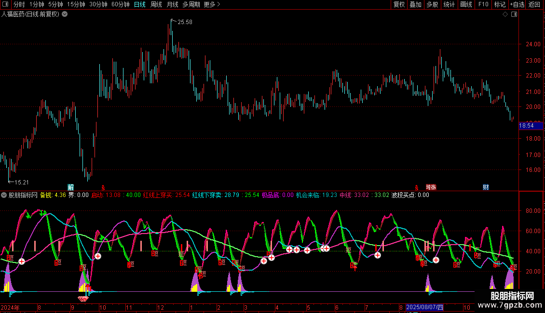Expand the 股朋指标网 indicator panel menu
Image resolution: width=545 pixels, height=313 pixels.
click(x=4, y=195)
